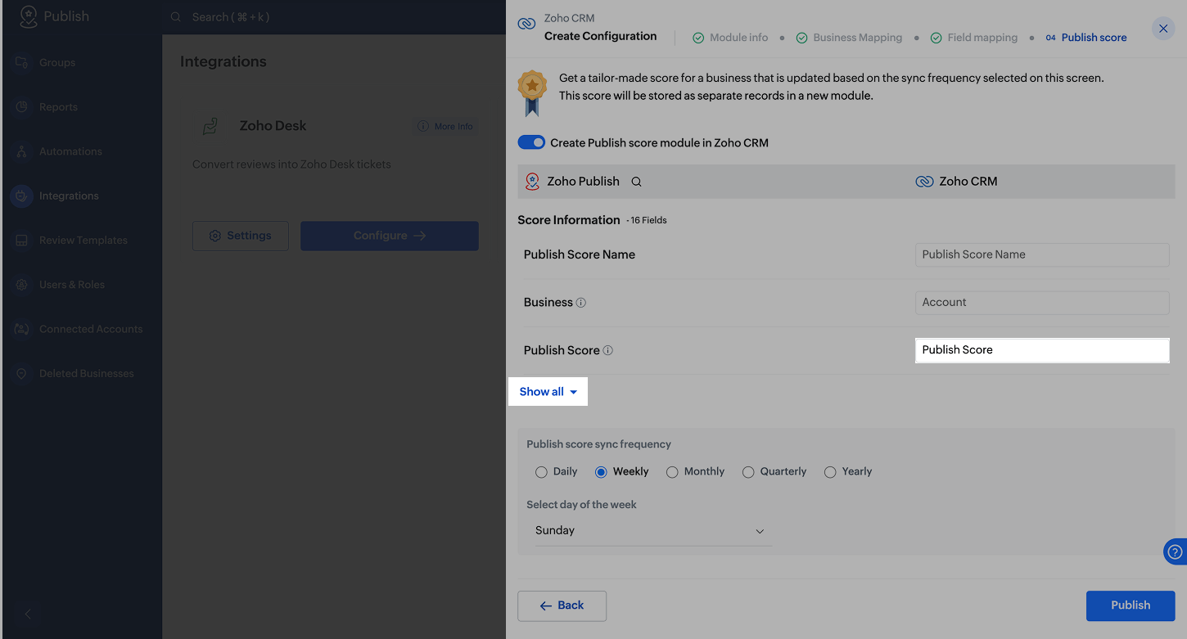Click the Configure button for Zoho Desk
This screenshot has height=639, width=1187.
click(x=390, y=236)
